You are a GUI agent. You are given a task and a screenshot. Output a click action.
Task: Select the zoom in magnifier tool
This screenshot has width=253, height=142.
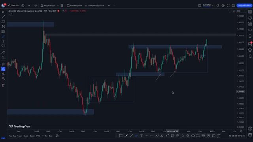(x=3, y=58)
